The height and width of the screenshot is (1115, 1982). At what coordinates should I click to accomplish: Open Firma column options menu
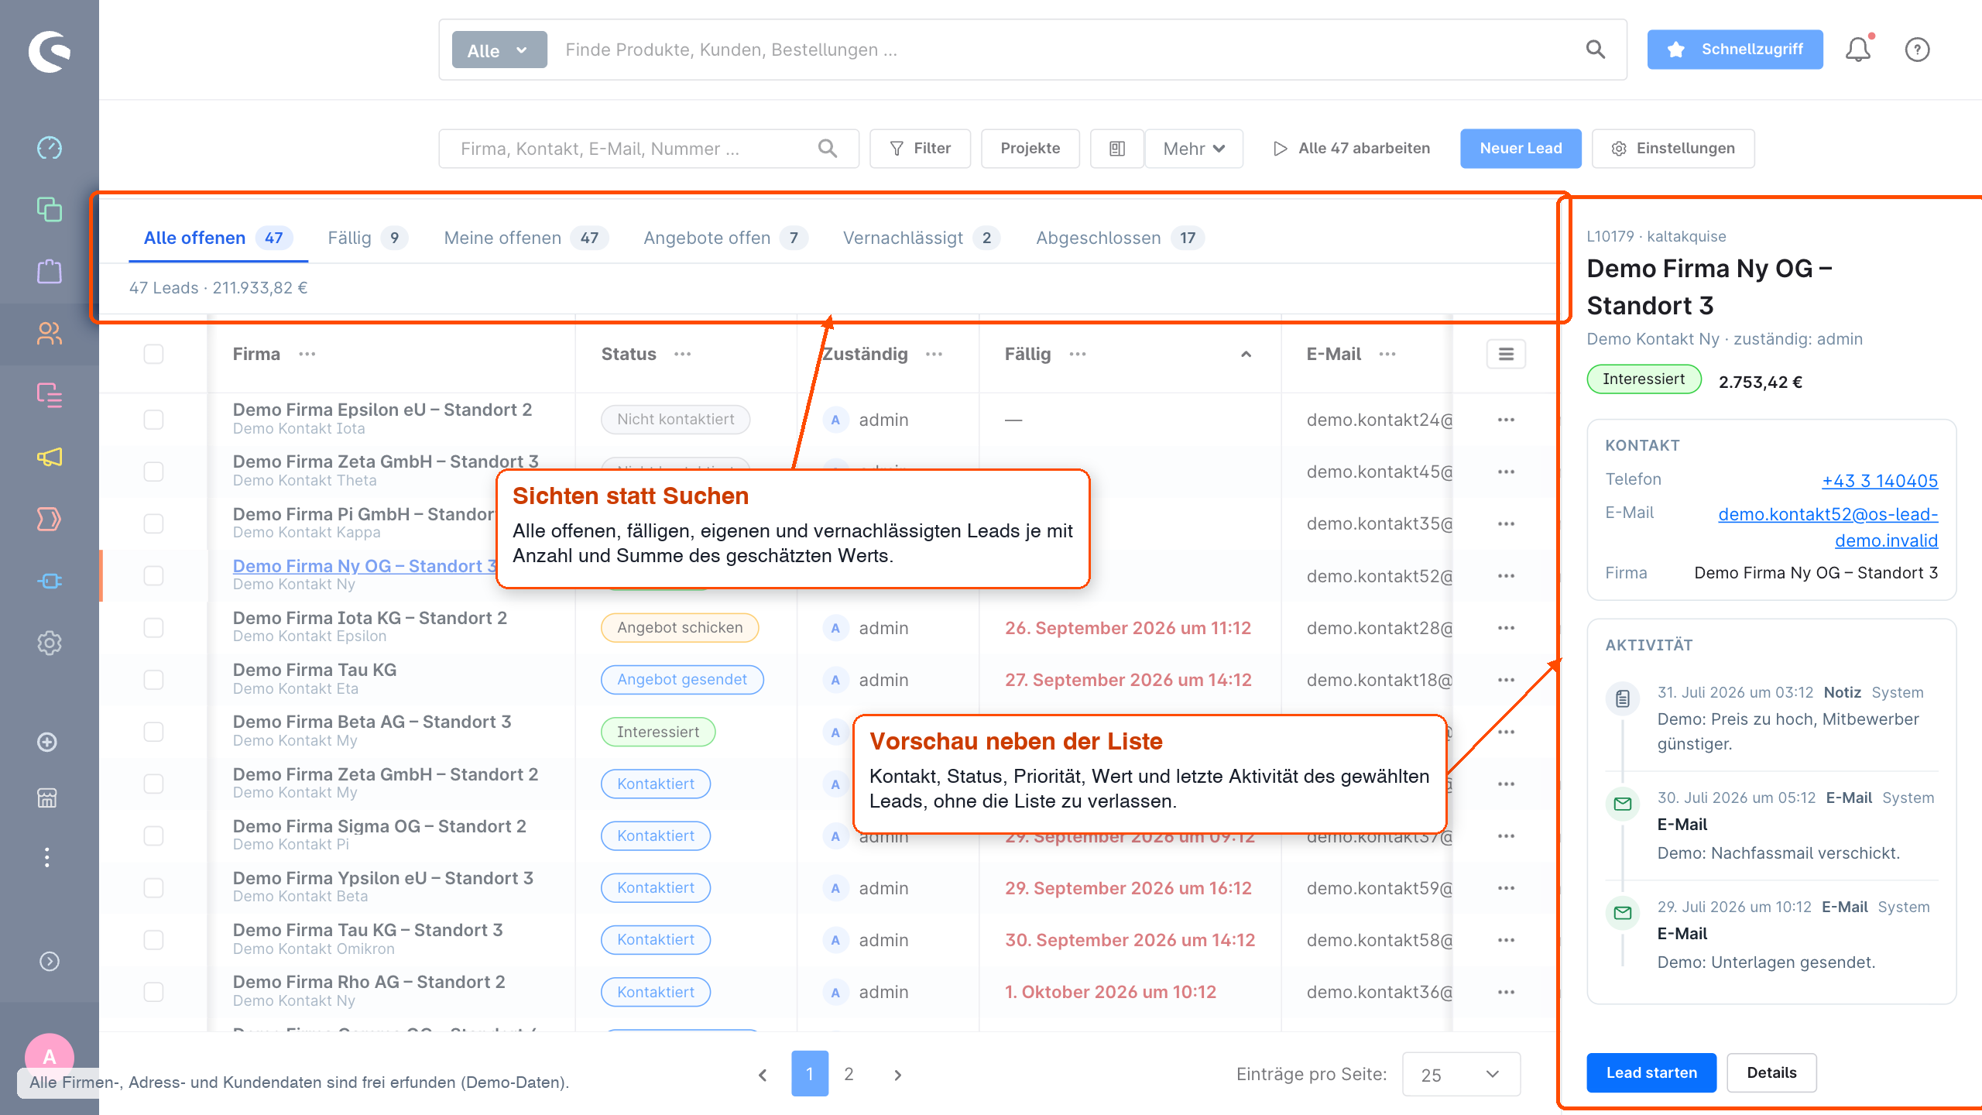point(307,354)
